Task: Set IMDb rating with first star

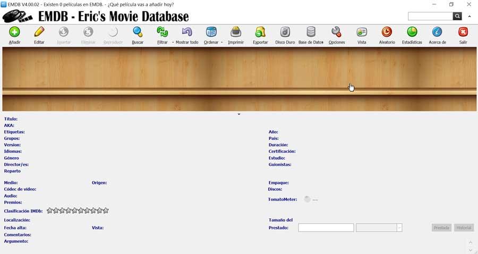Action: point(50,210)
